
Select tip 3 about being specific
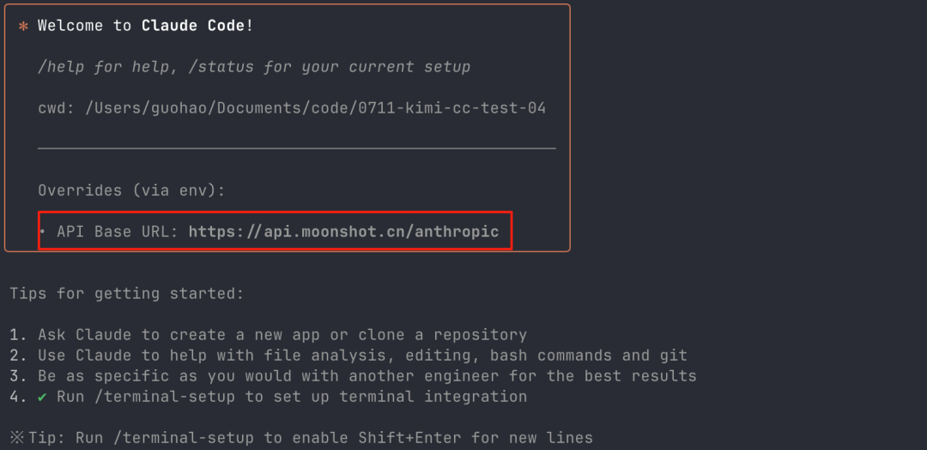click(x=354, y=376)
